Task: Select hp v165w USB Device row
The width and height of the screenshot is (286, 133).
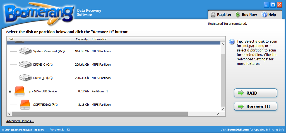Action: (114, 91)
